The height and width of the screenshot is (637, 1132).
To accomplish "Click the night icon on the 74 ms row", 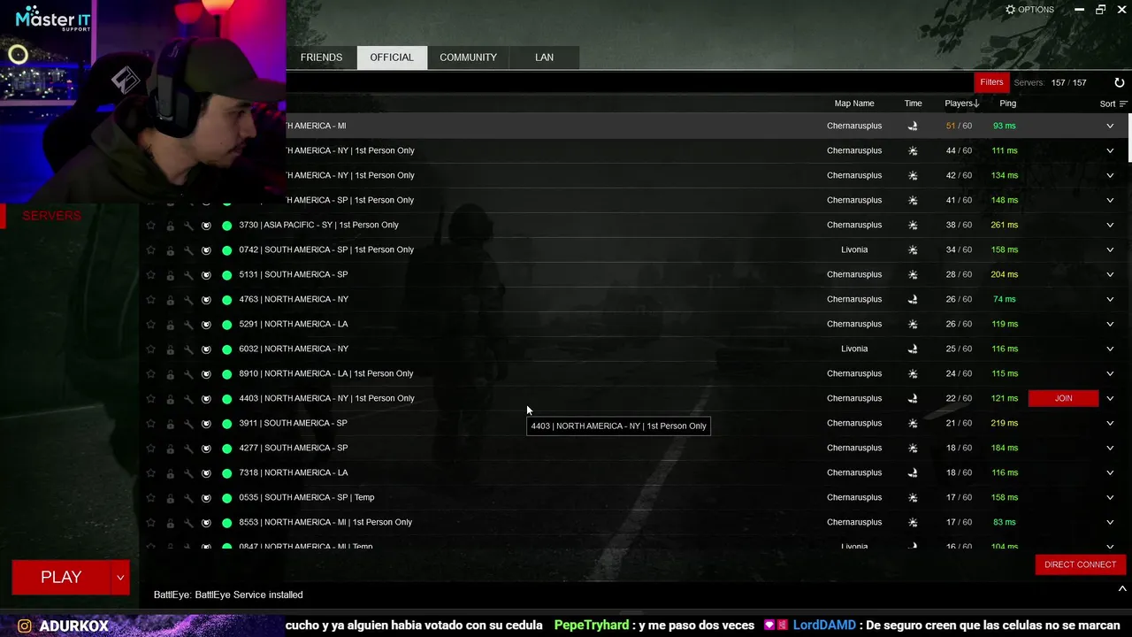I will click(913, 299).
